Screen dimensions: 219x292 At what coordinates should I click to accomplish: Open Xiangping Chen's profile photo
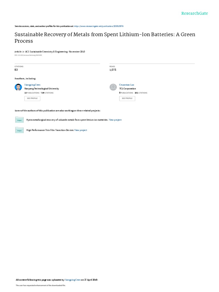[x=18, y=87]
